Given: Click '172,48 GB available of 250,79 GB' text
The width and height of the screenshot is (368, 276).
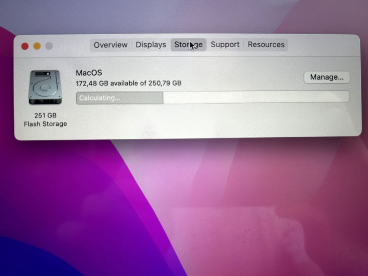Looking at the screenshot, I should (129, 83).
